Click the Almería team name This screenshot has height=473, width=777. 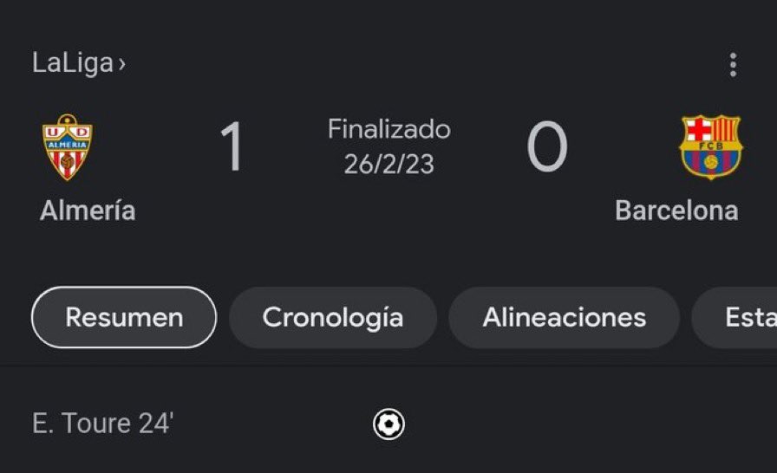(88, 211)
